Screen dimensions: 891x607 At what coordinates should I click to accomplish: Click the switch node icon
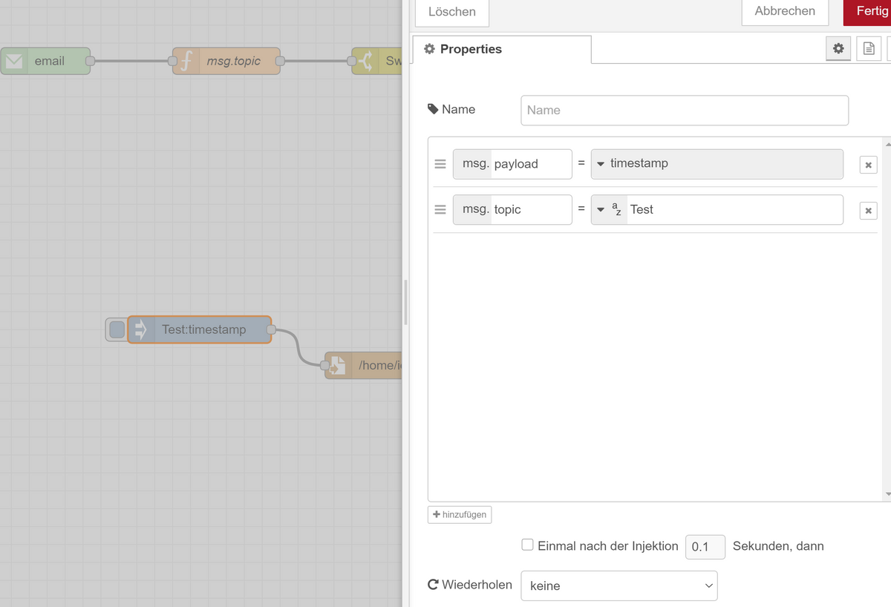point(365,61)
